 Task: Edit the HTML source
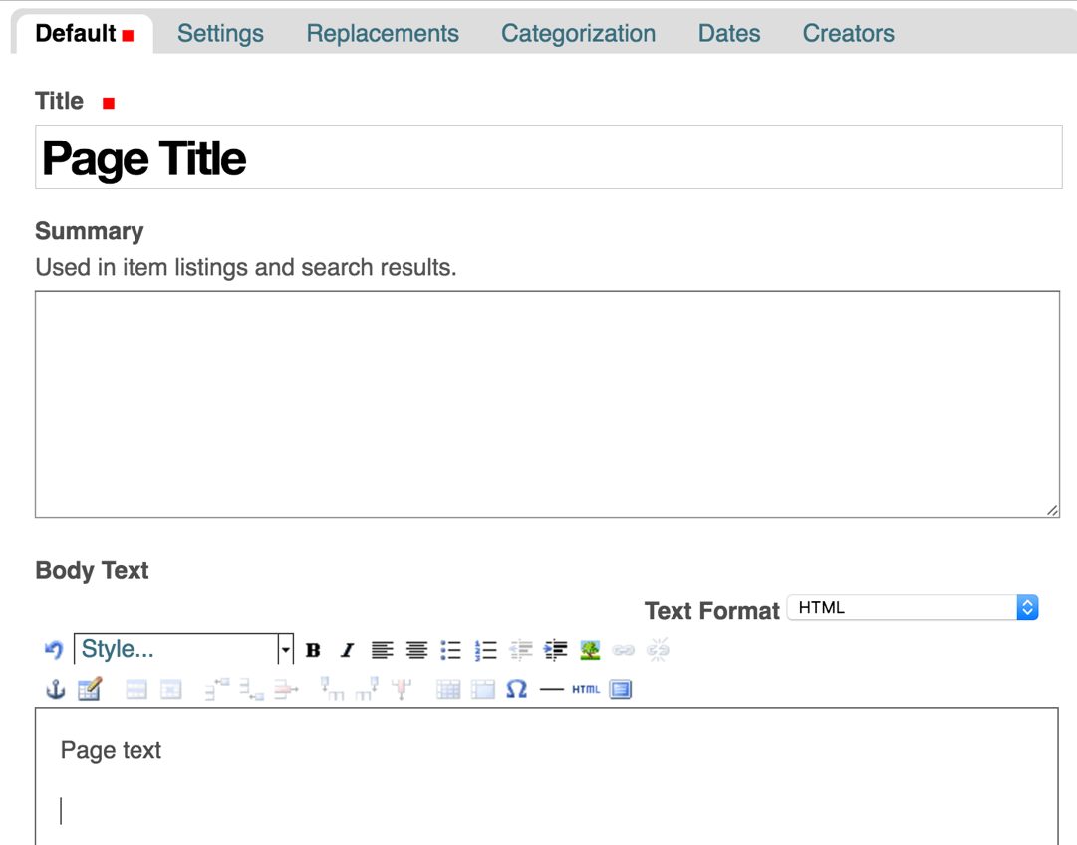click(586, 689)
